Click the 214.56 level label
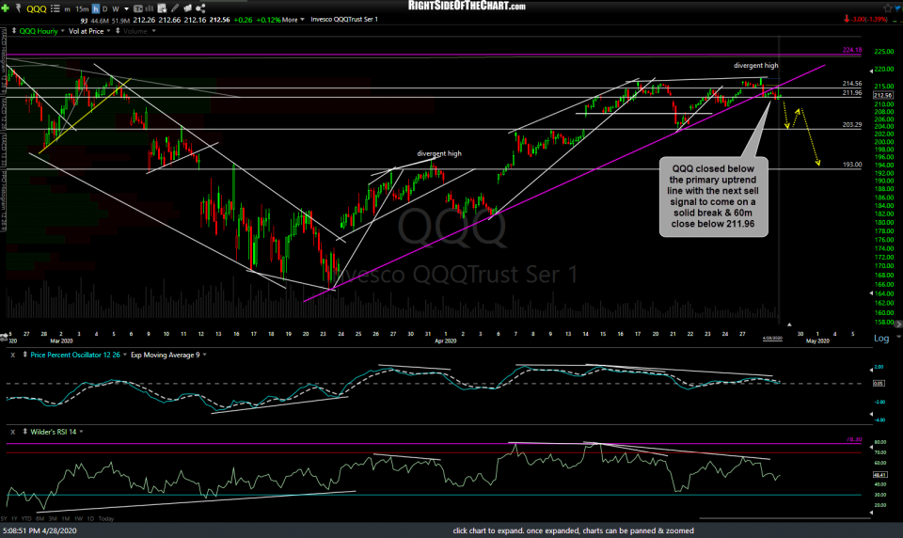This screenshot has height=538, width=903. click(x=852, y=84)
